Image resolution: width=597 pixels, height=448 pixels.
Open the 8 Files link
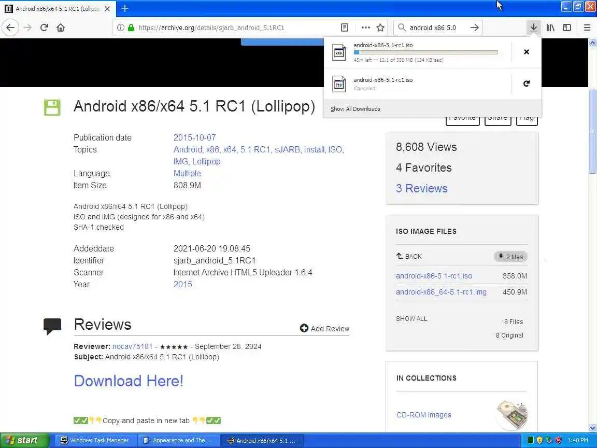pyautogui.click(x=513, y=322)
